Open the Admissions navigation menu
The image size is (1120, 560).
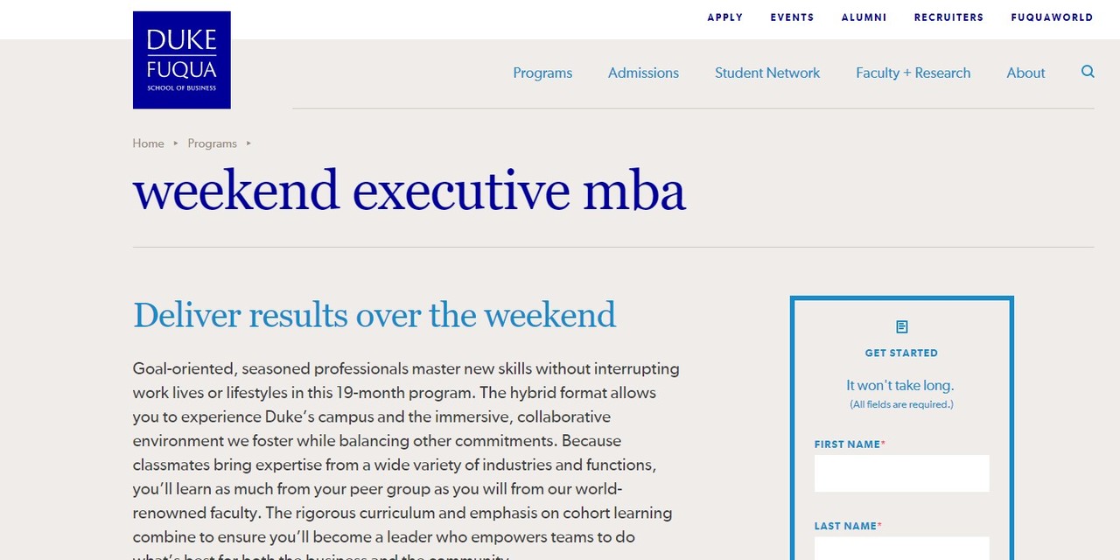[x=643, y=73]
